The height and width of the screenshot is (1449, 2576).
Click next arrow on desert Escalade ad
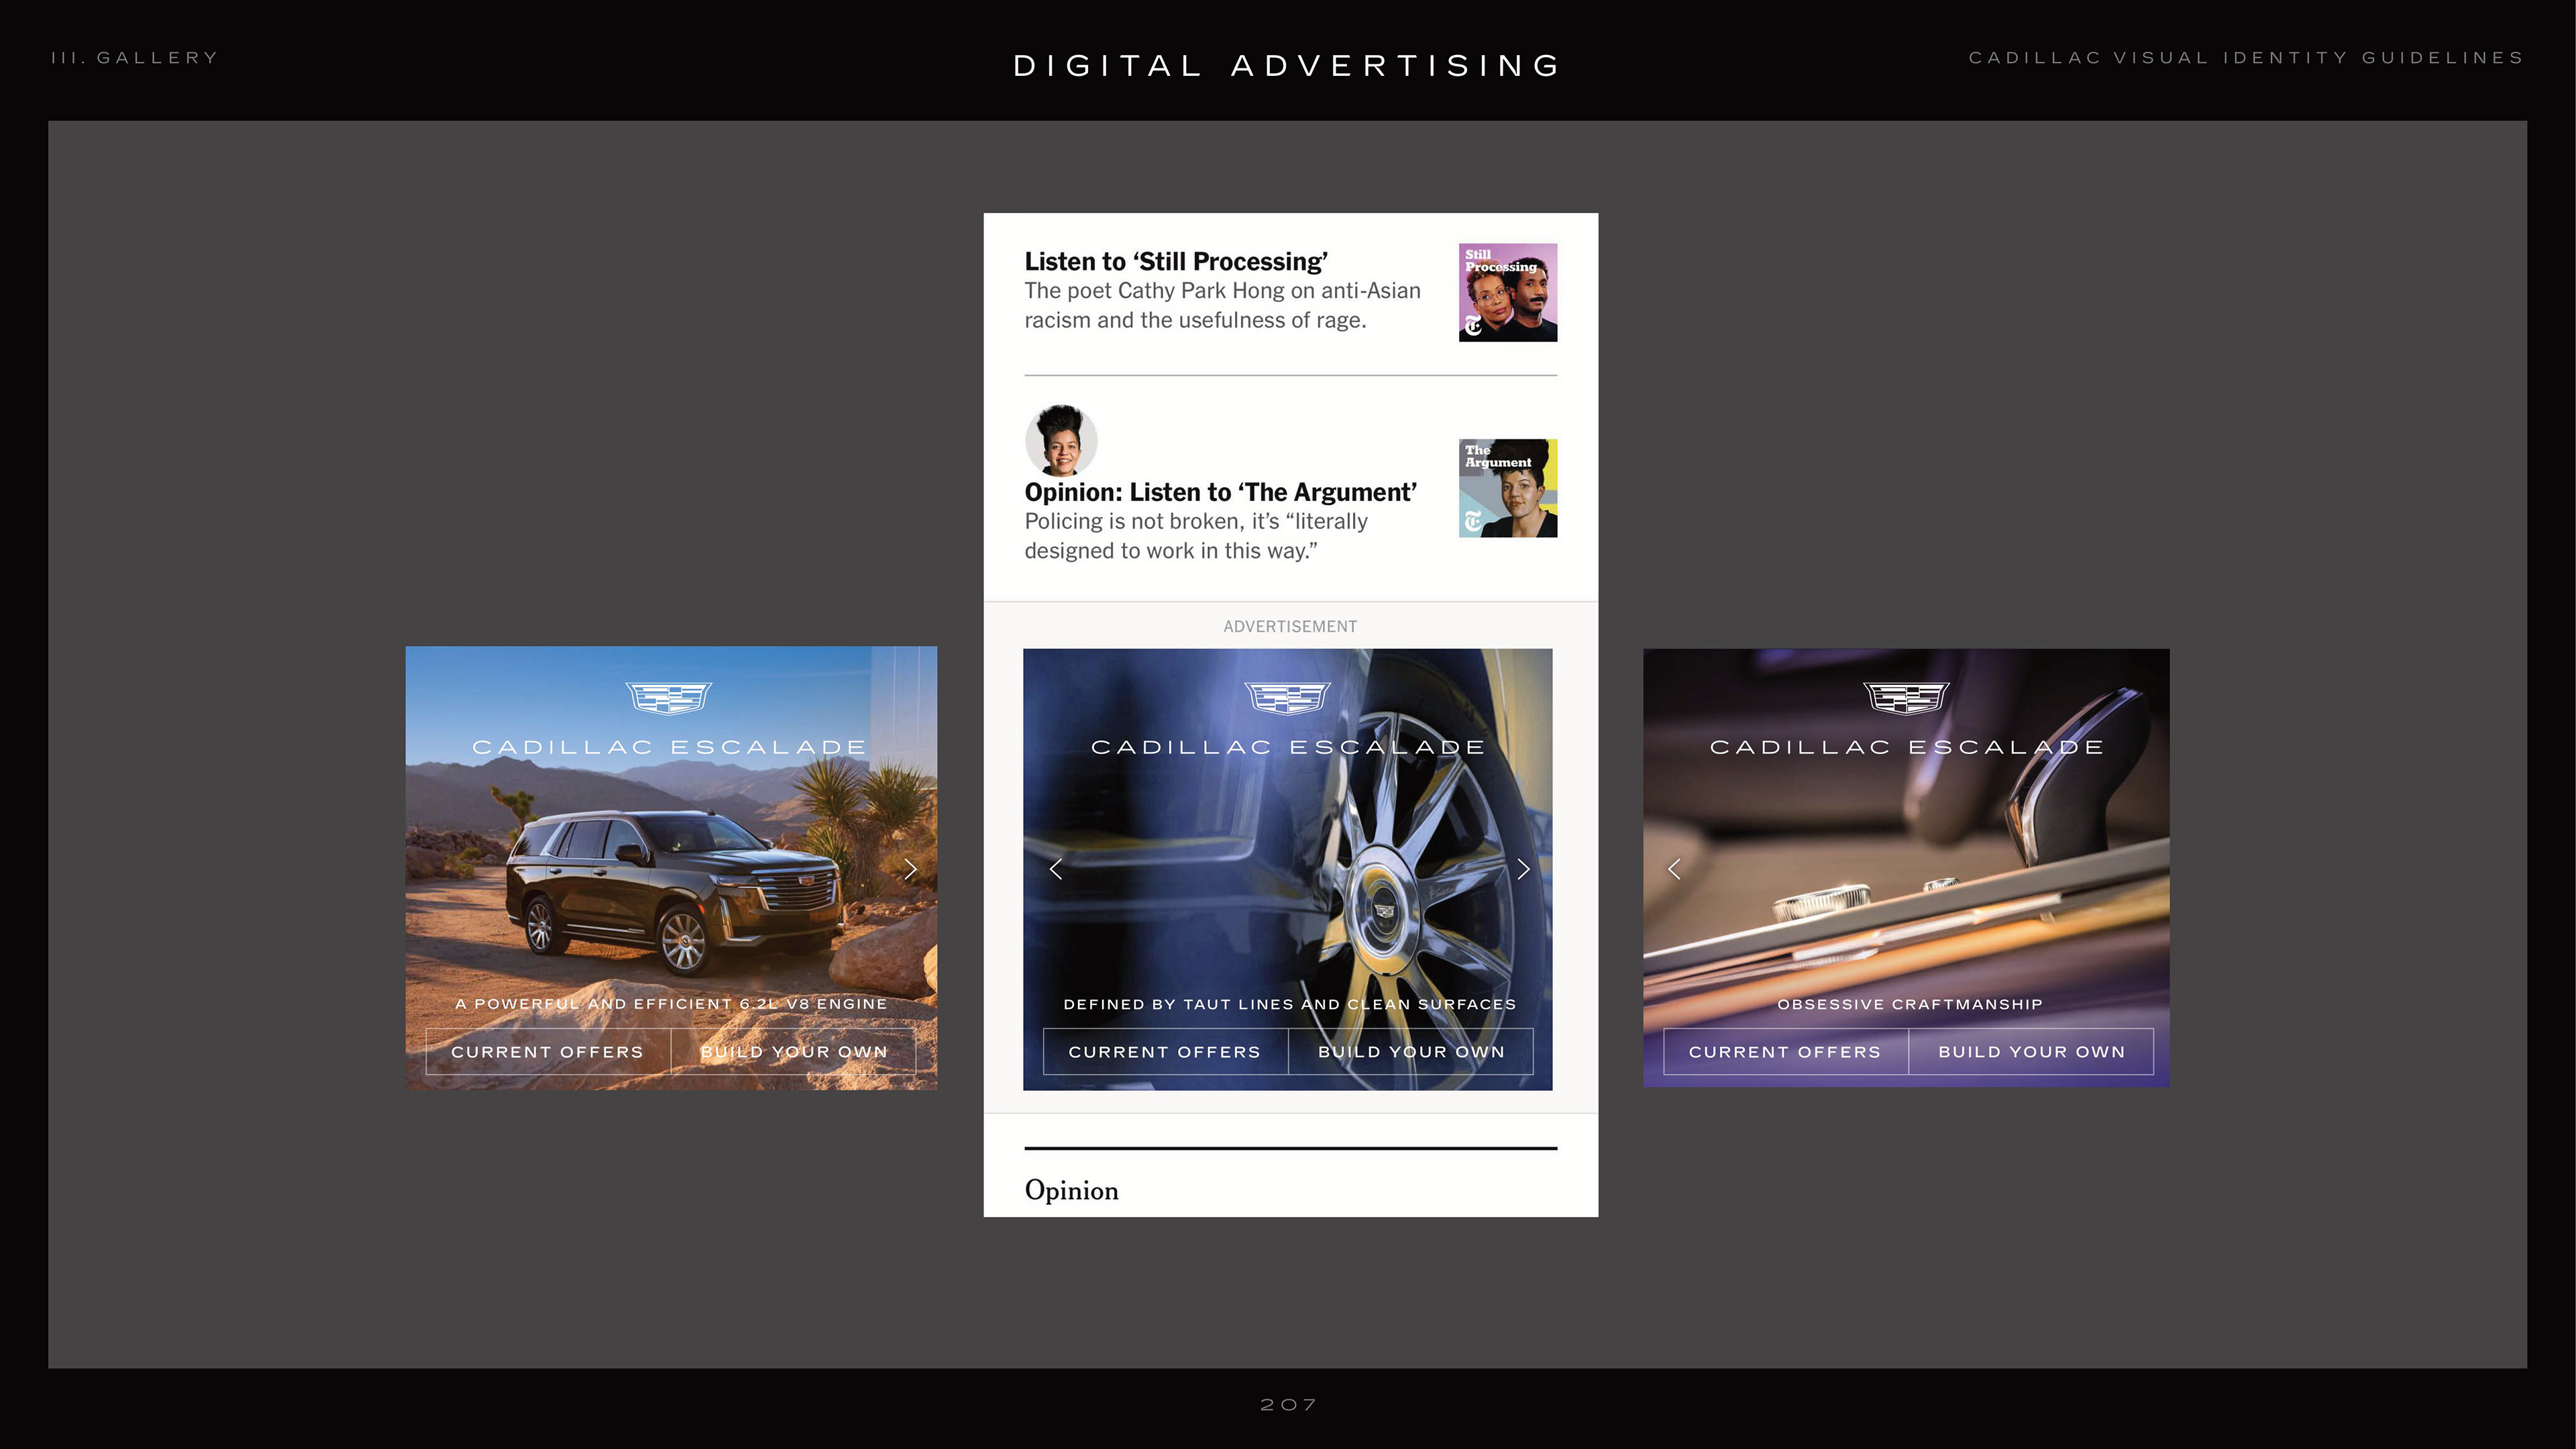pos(910,869)
